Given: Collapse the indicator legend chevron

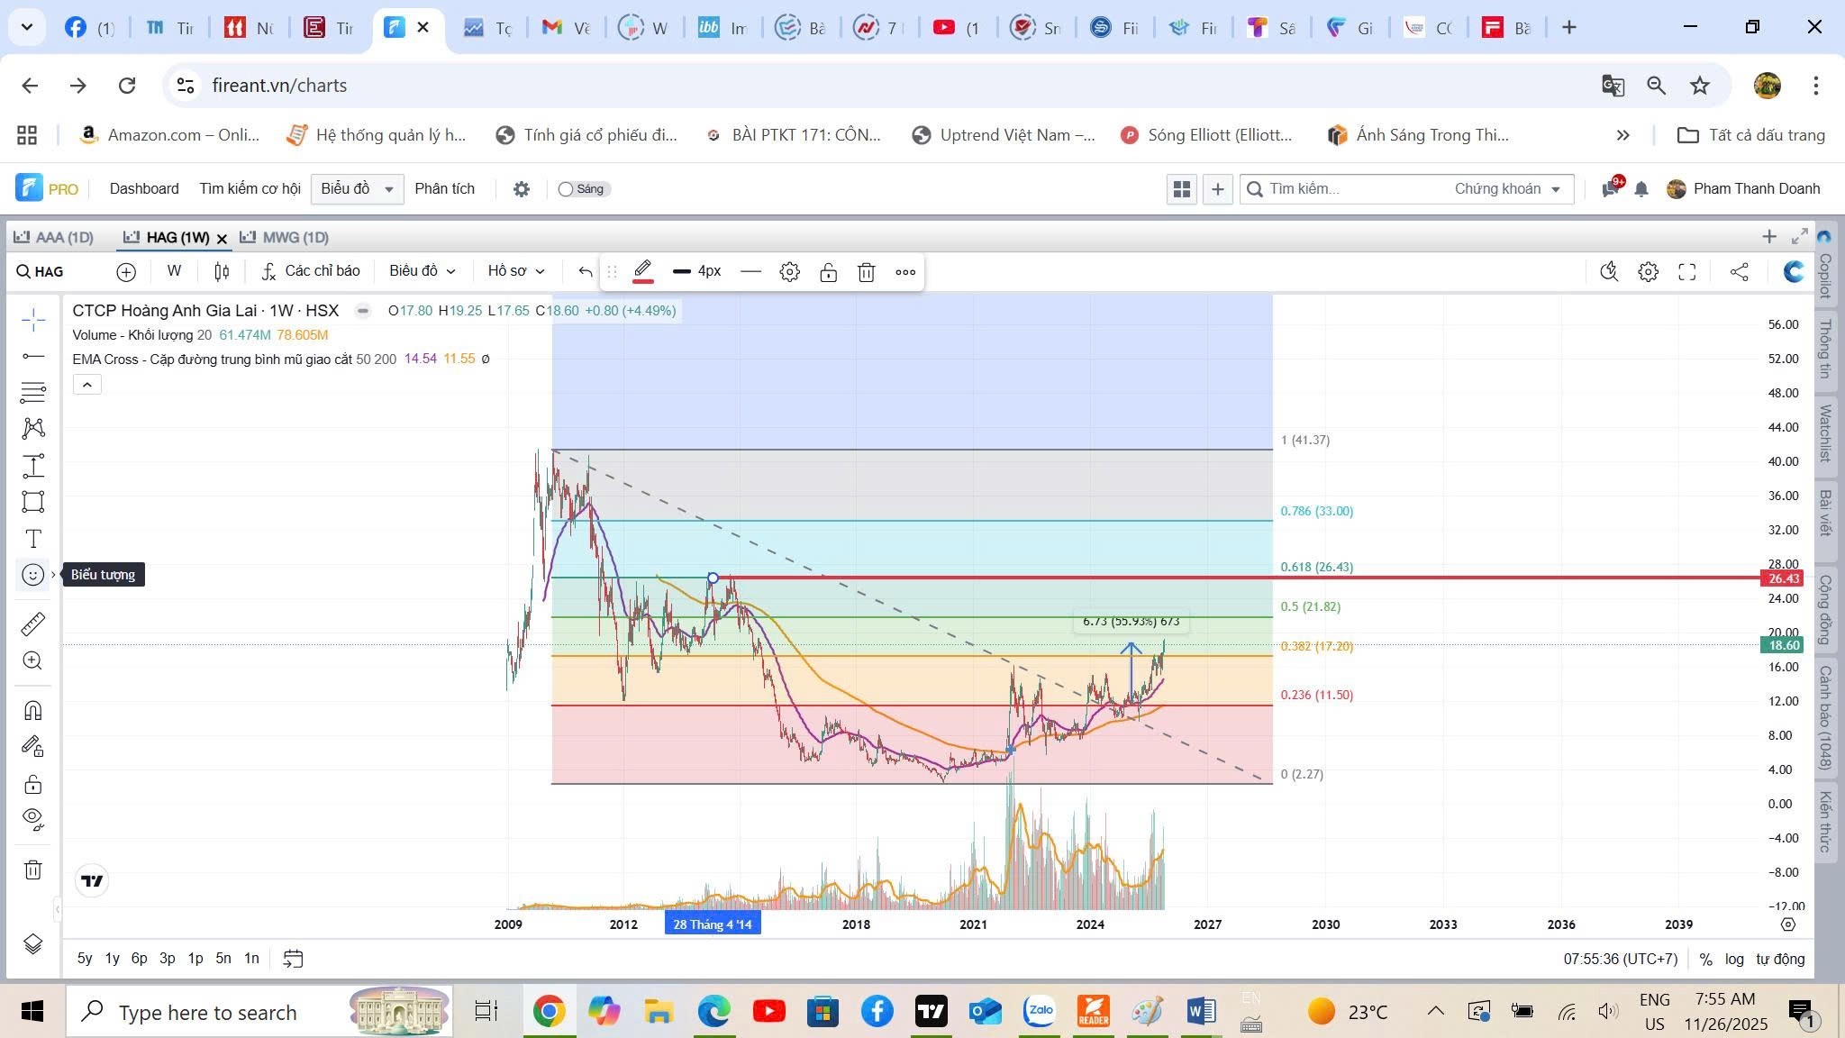Looking at the screenshot, I should 87,385.
